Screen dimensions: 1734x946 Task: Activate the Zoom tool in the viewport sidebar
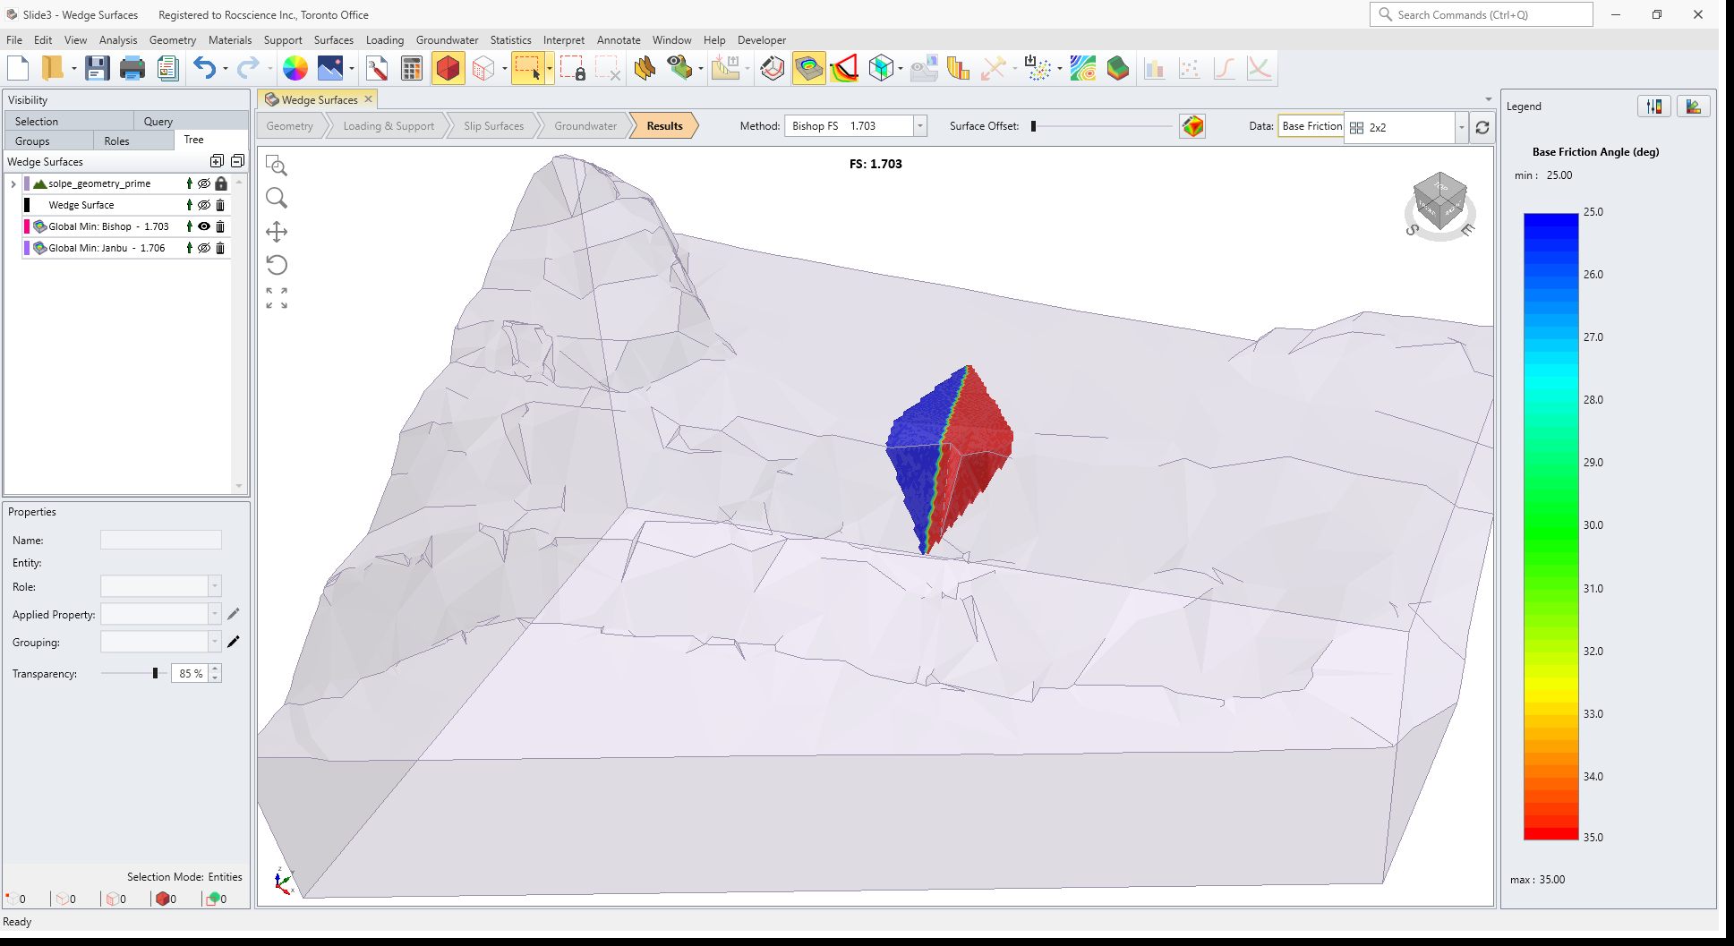pyautogui.click(x=277, y=198)
